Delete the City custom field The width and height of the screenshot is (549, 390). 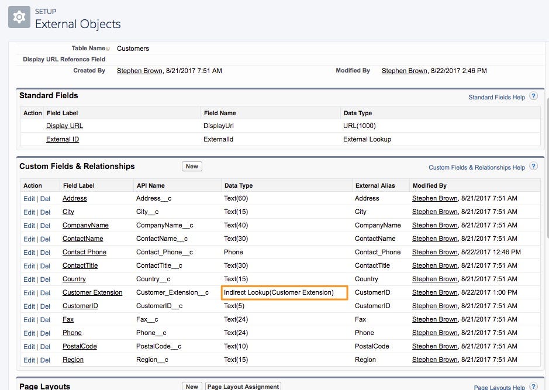pos(45,212)
